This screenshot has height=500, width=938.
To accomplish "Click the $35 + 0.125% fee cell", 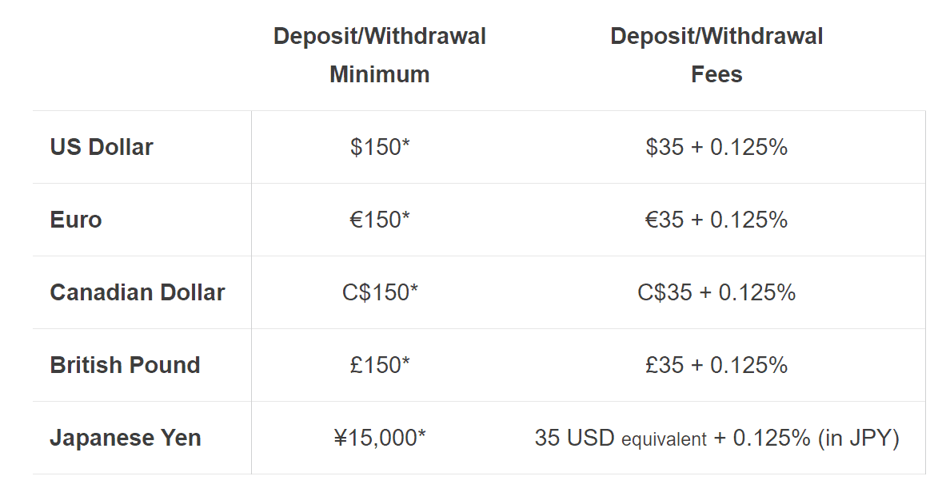I will [716, 147].
